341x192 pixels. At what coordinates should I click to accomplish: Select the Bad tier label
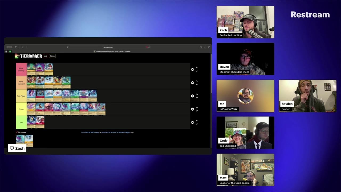pyautogui.click(x=21, y=122)
